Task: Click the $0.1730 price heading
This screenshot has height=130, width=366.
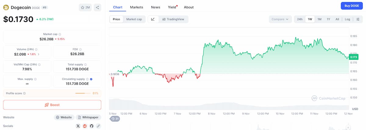Action: click(18, 19)
